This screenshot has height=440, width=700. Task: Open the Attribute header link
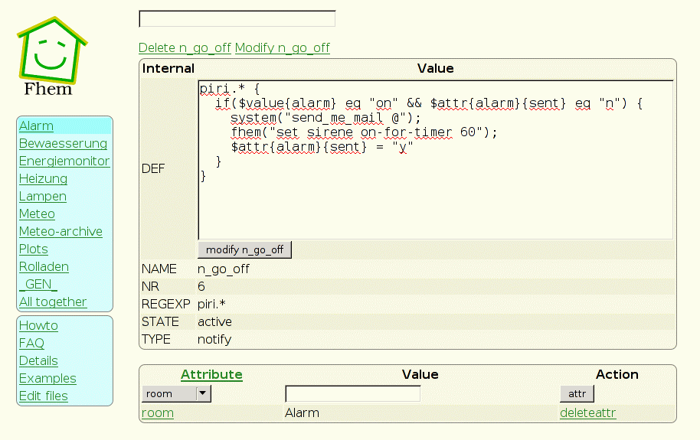211,374
